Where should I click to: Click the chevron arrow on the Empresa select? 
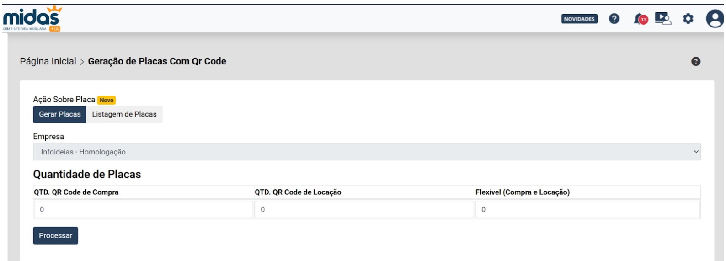(x=696, y=152)
